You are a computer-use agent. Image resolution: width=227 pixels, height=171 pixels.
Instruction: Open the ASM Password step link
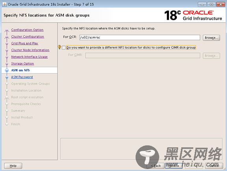pos(22,77)
